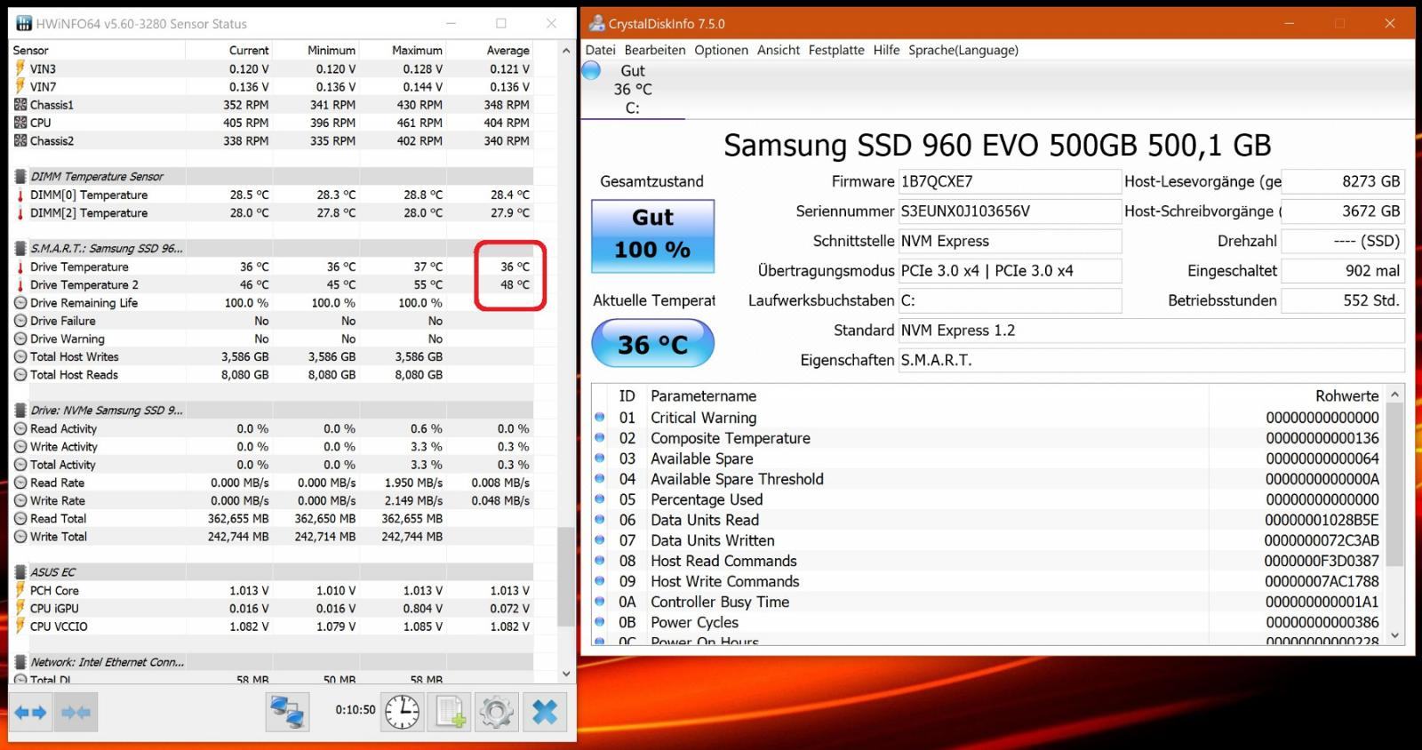Click the blue dot beside Available Spare
Image resolution: width=1422 pixels, height=750 pixels.
pyautogui.click(x=600, y=459)
